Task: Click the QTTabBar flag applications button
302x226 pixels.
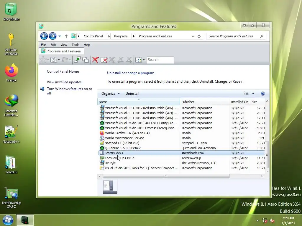Action: tap(65, 59)
